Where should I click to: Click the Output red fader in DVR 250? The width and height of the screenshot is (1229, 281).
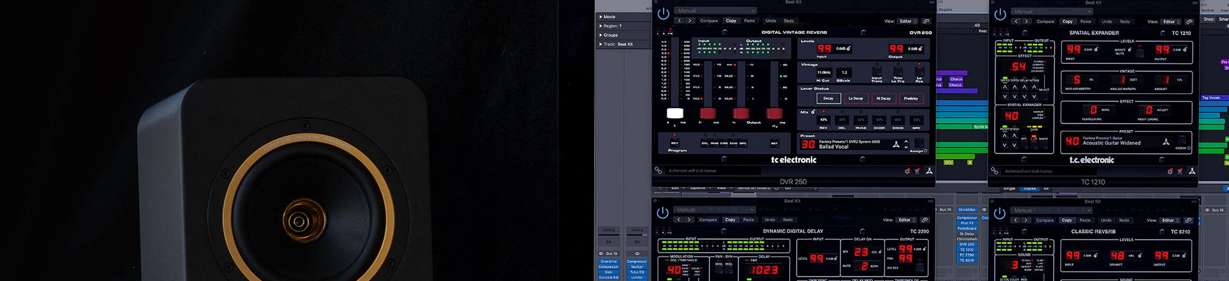tap(741, 114)
